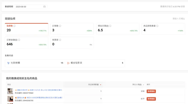
Task: Click the +200% change value
Action: 89,31
